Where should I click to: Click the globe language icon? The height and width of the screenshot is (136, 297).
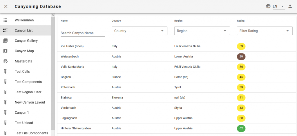click(268, 6)
